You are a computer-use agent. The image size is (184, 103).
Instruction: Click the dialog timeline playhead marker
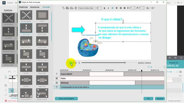pyautogui.click(x=142, y=71)
